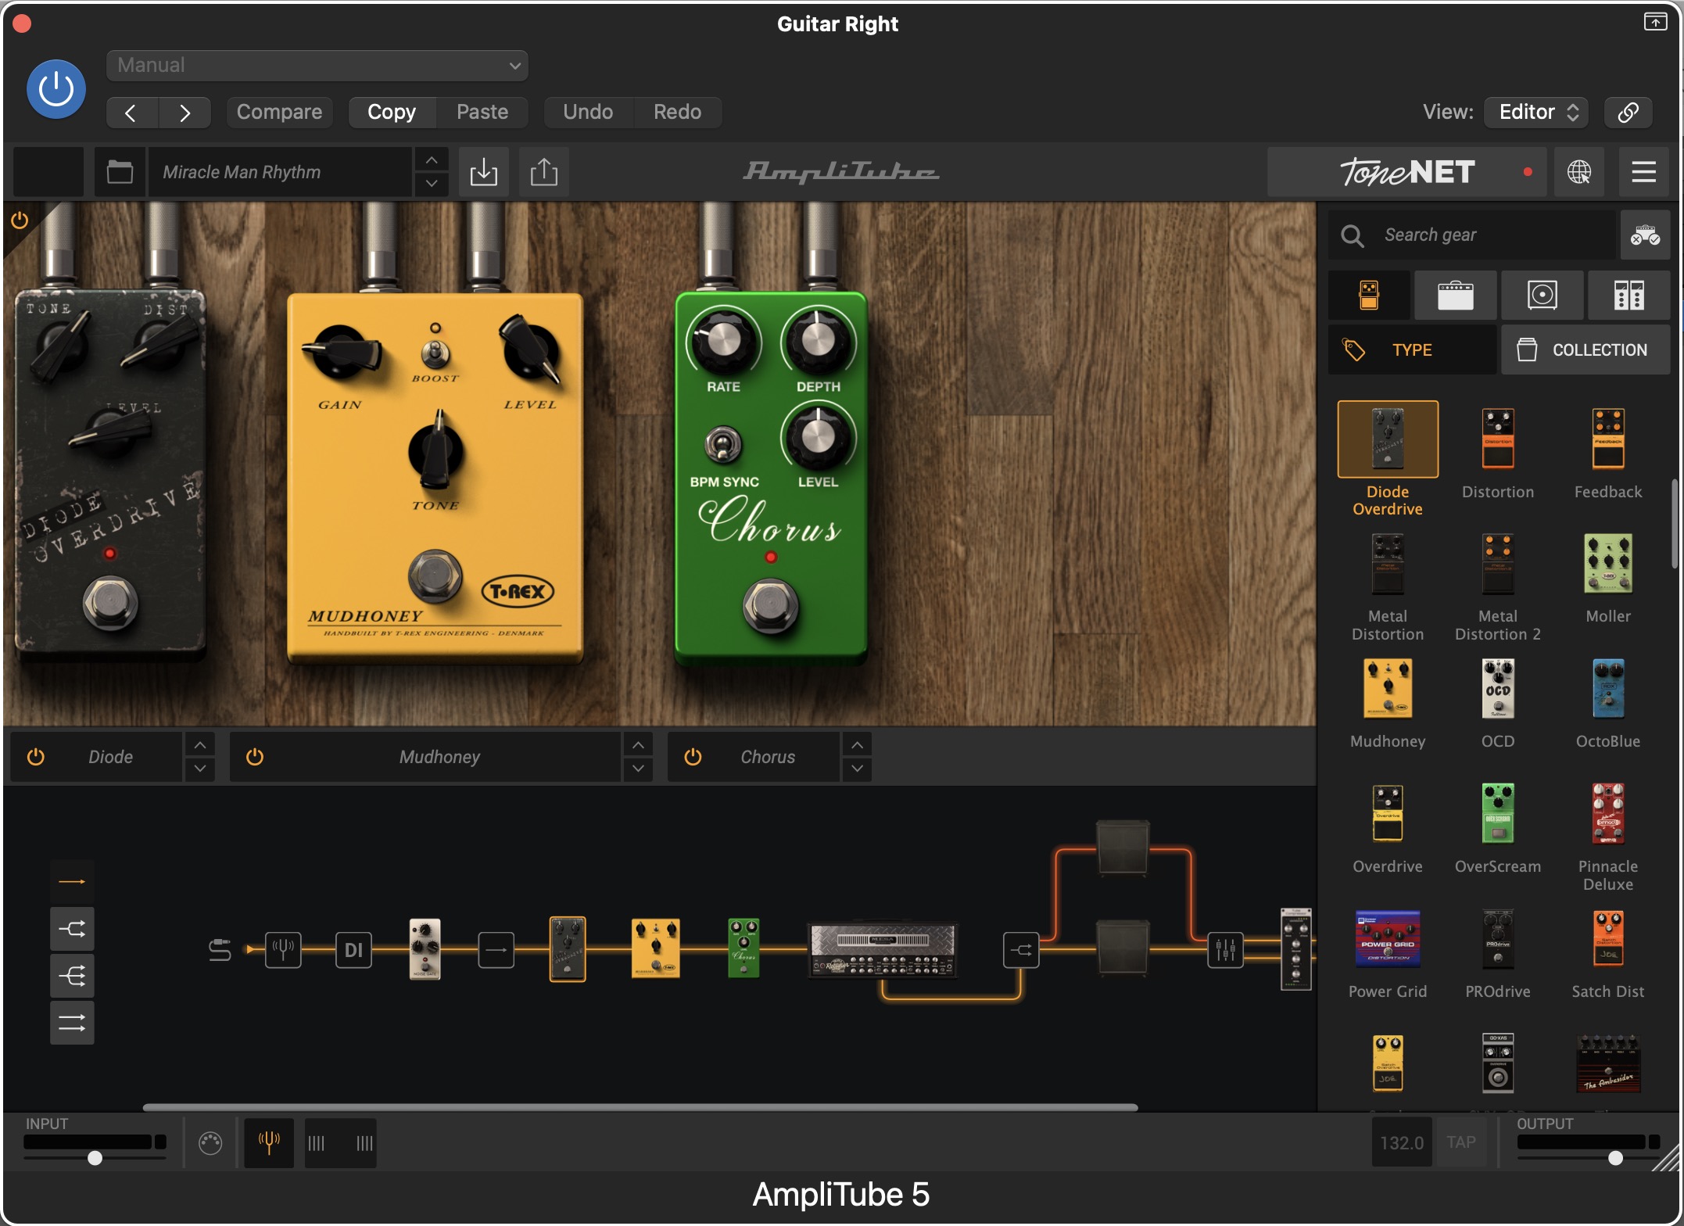This screenshot has height=1226, width=1684.
Task: Click the link icon beside Editor view
Action: click(x=1628, y=112)
